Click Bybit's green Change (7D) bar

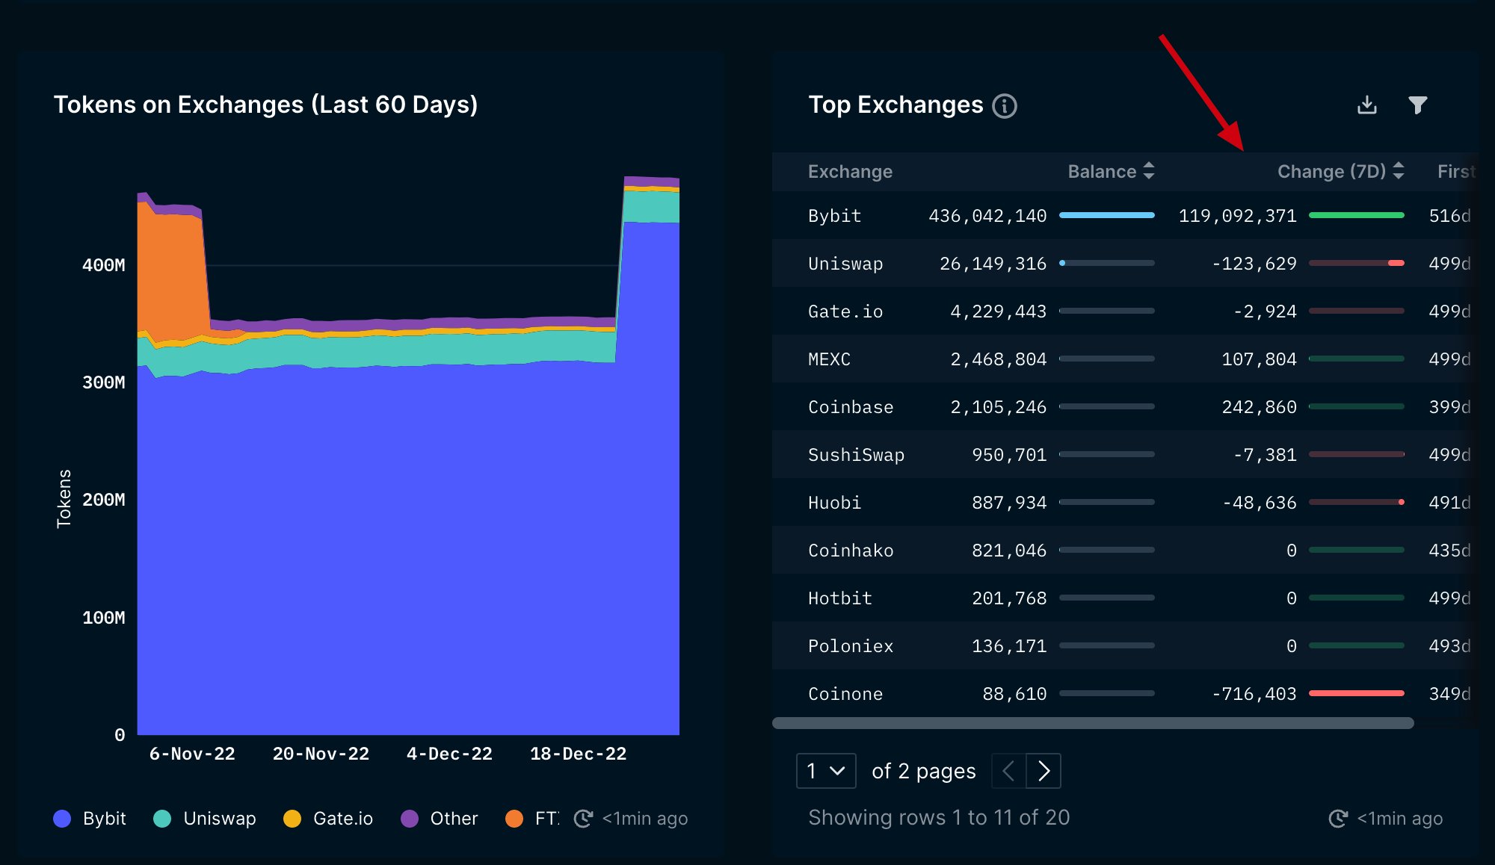pyautogui.click(x=1355, y=215)
